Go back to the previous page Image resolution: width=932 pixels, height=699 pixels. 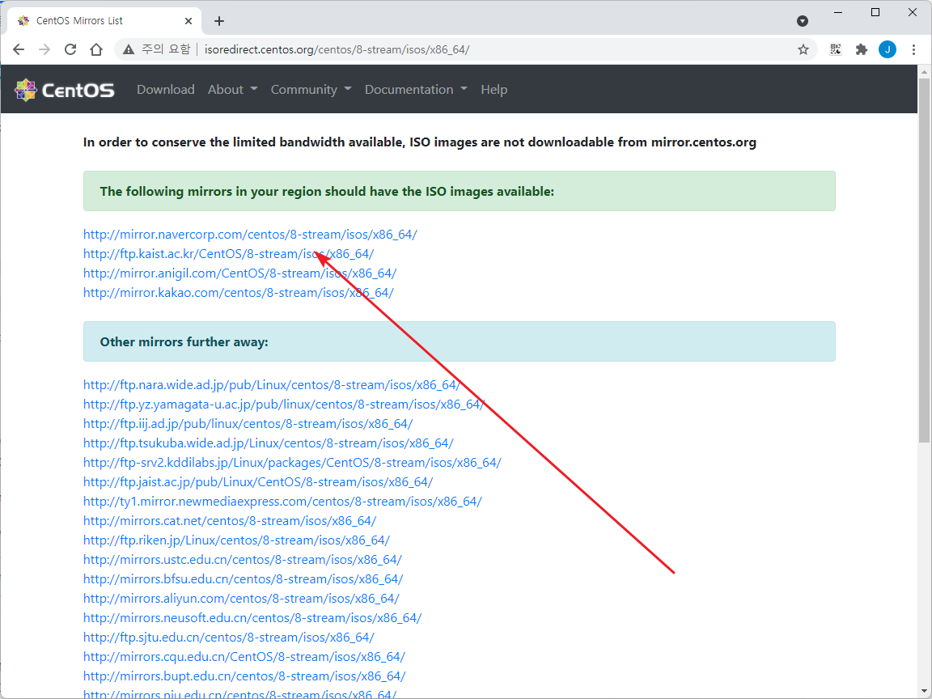tap(19, 50)
